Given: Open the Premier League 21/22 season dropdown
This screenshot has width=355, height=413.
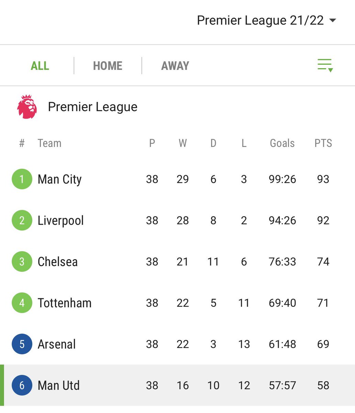Looking at the screenshot, I should pos(266,20).
